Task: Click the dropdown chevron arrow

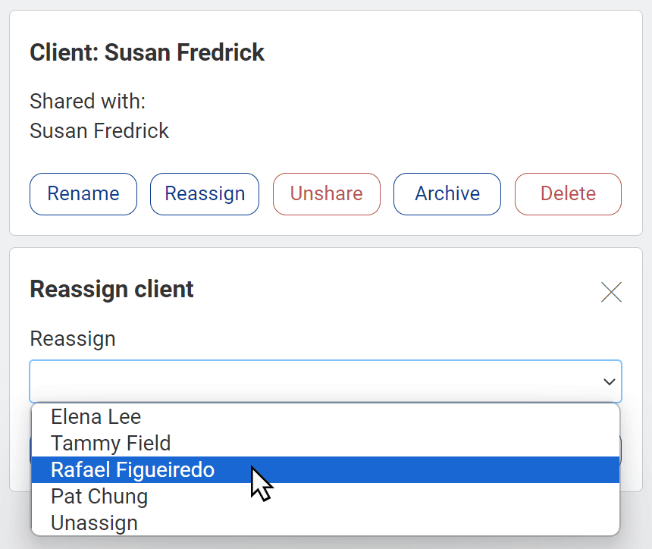Action: (x=610, y=382)
